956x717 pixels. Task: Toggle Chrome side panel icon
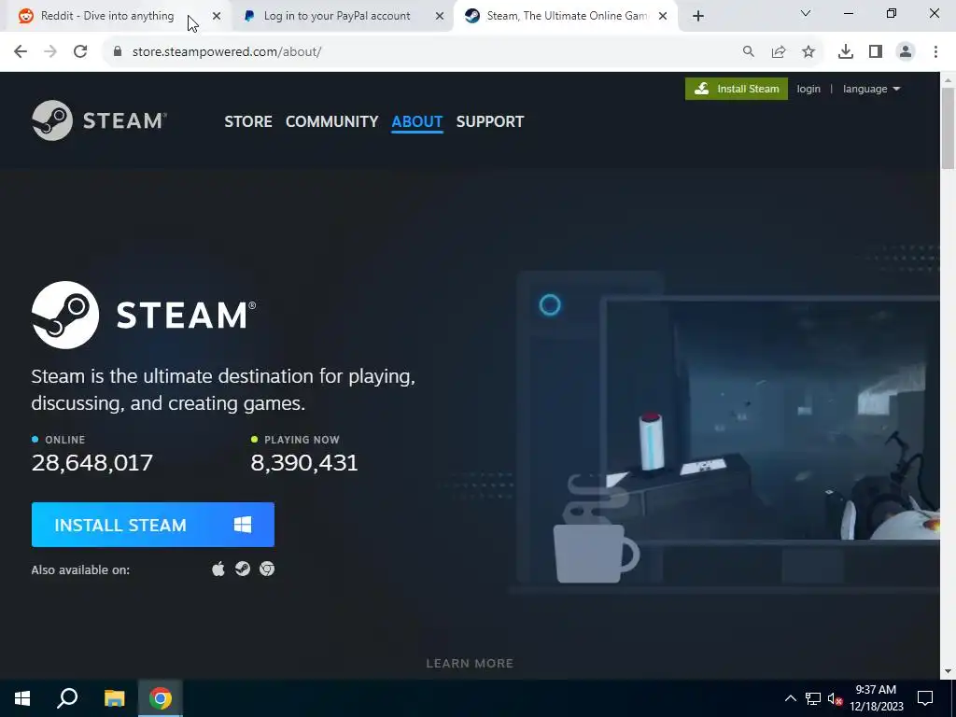click(876, 52)
